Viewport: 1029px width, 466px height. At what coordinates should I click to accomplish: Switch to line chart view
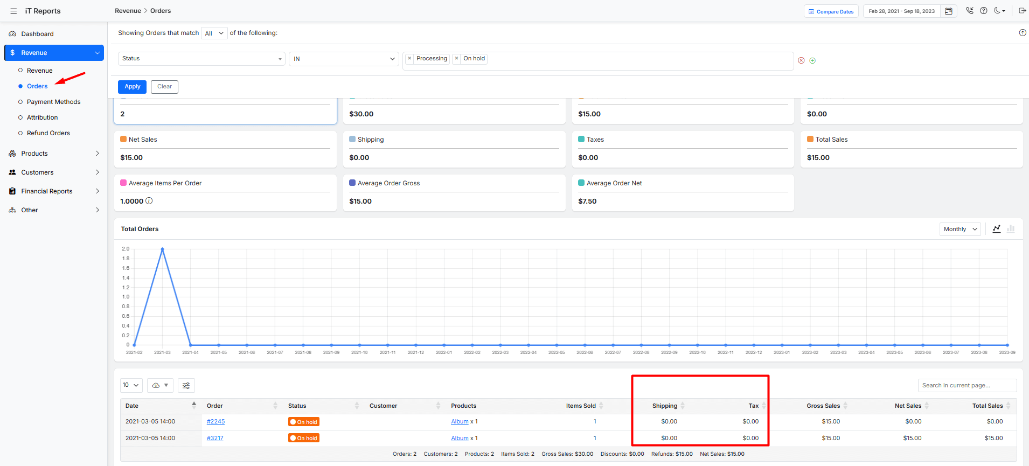click(997, 229)
